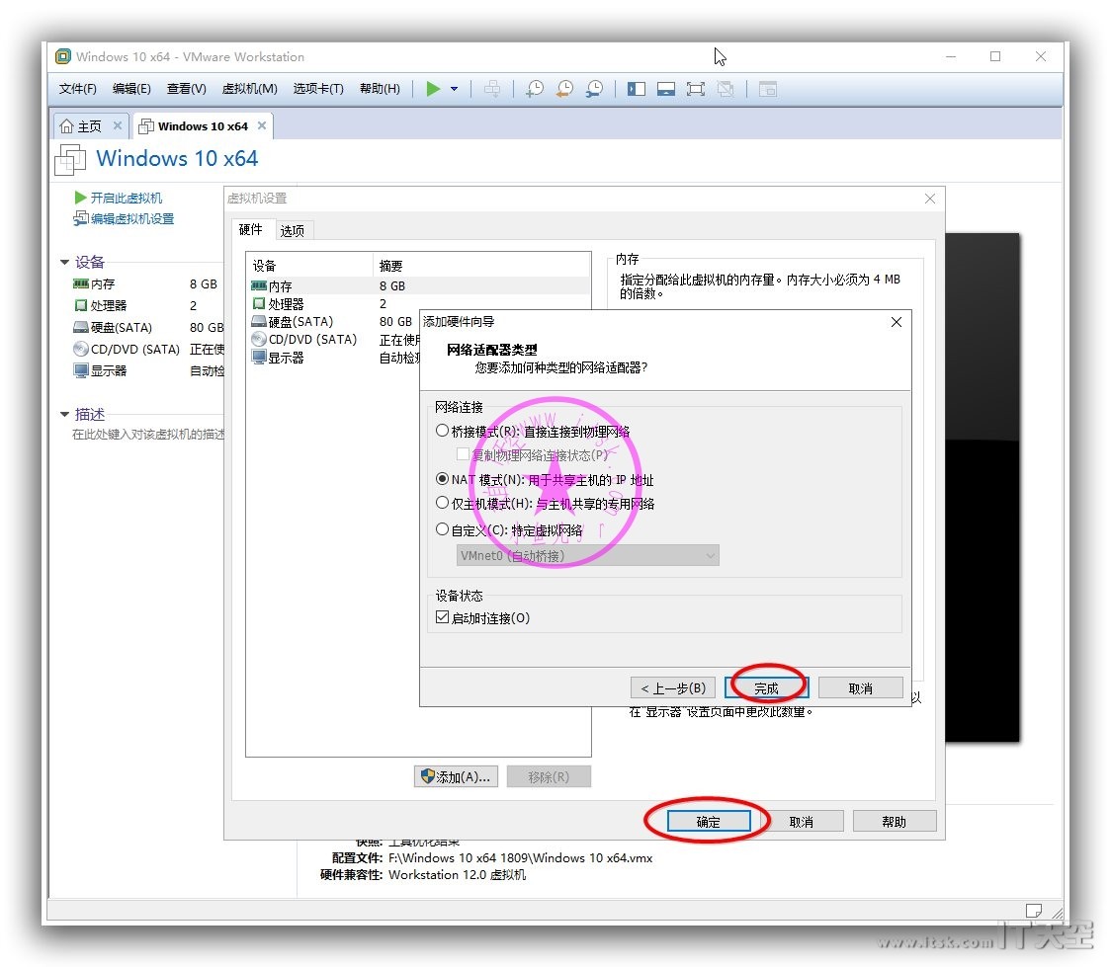Open the 帮助(H) menu
The height and width of the screenshot is (967, 1111).
click(x=380, y=89)
